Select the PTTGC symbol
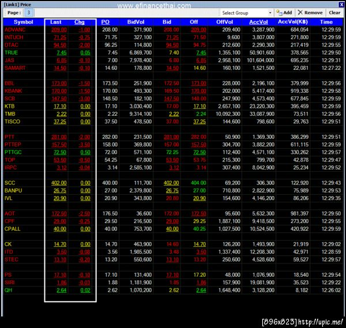This screenshot has height=328, width=346. pyautogui.click(x=13, y=152)
